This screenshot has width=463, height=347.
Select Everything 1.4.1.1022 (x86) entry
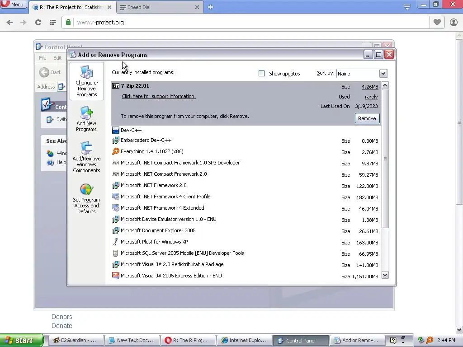point(152,151)
